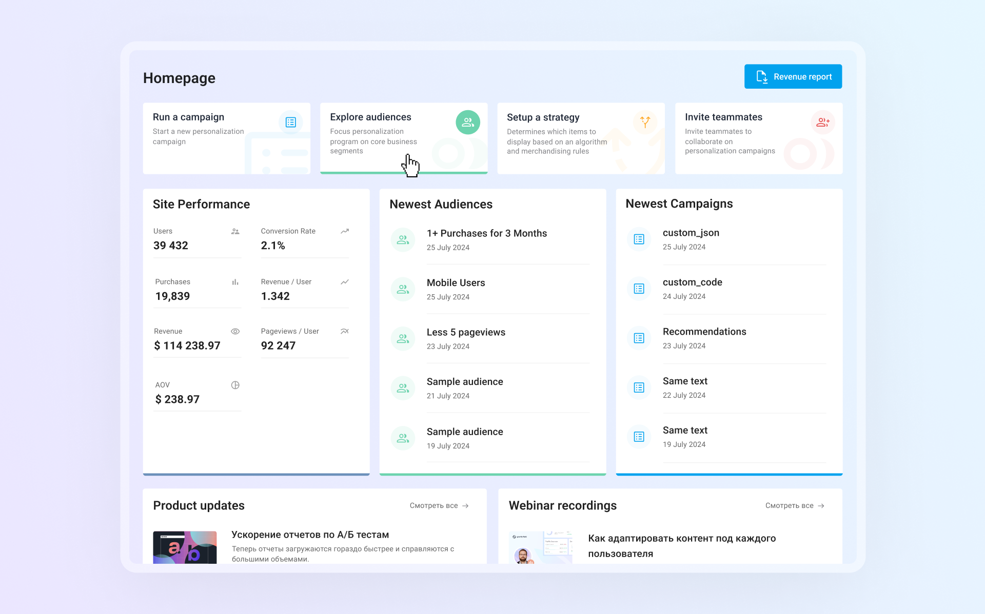Click the Explore audiences people icon
The height and width of the screenshot is (614, 985).
[x=467, y=122]
